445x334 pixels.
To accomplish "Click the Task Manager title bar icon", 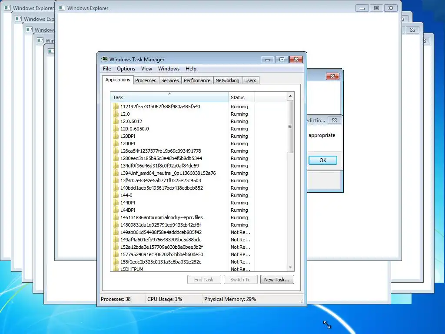I will click(x=105, y=59).
